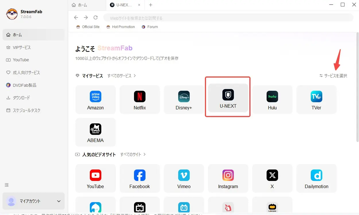359x215 pixels.
Task: Open the partially visible Lacipo tile
Action: 272,206
